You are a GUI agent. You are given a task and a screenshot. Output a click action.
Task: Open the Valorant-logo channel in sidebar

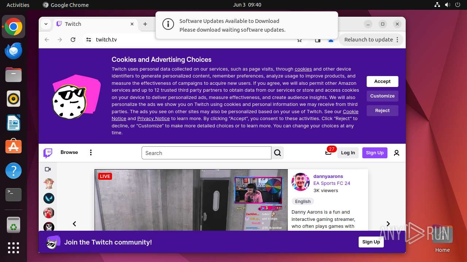49,198
